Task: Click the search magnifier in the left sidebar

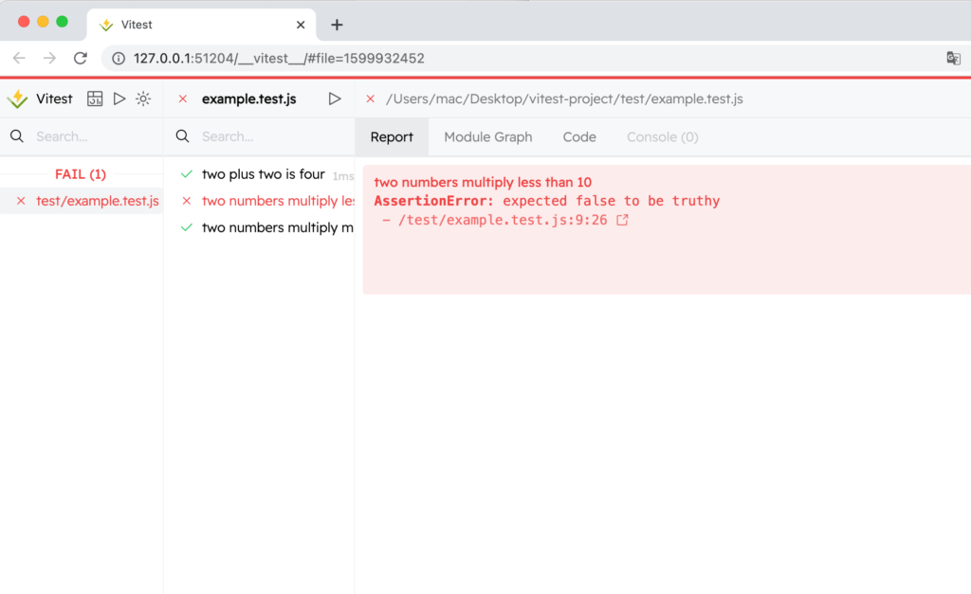Action: [15, 136]
